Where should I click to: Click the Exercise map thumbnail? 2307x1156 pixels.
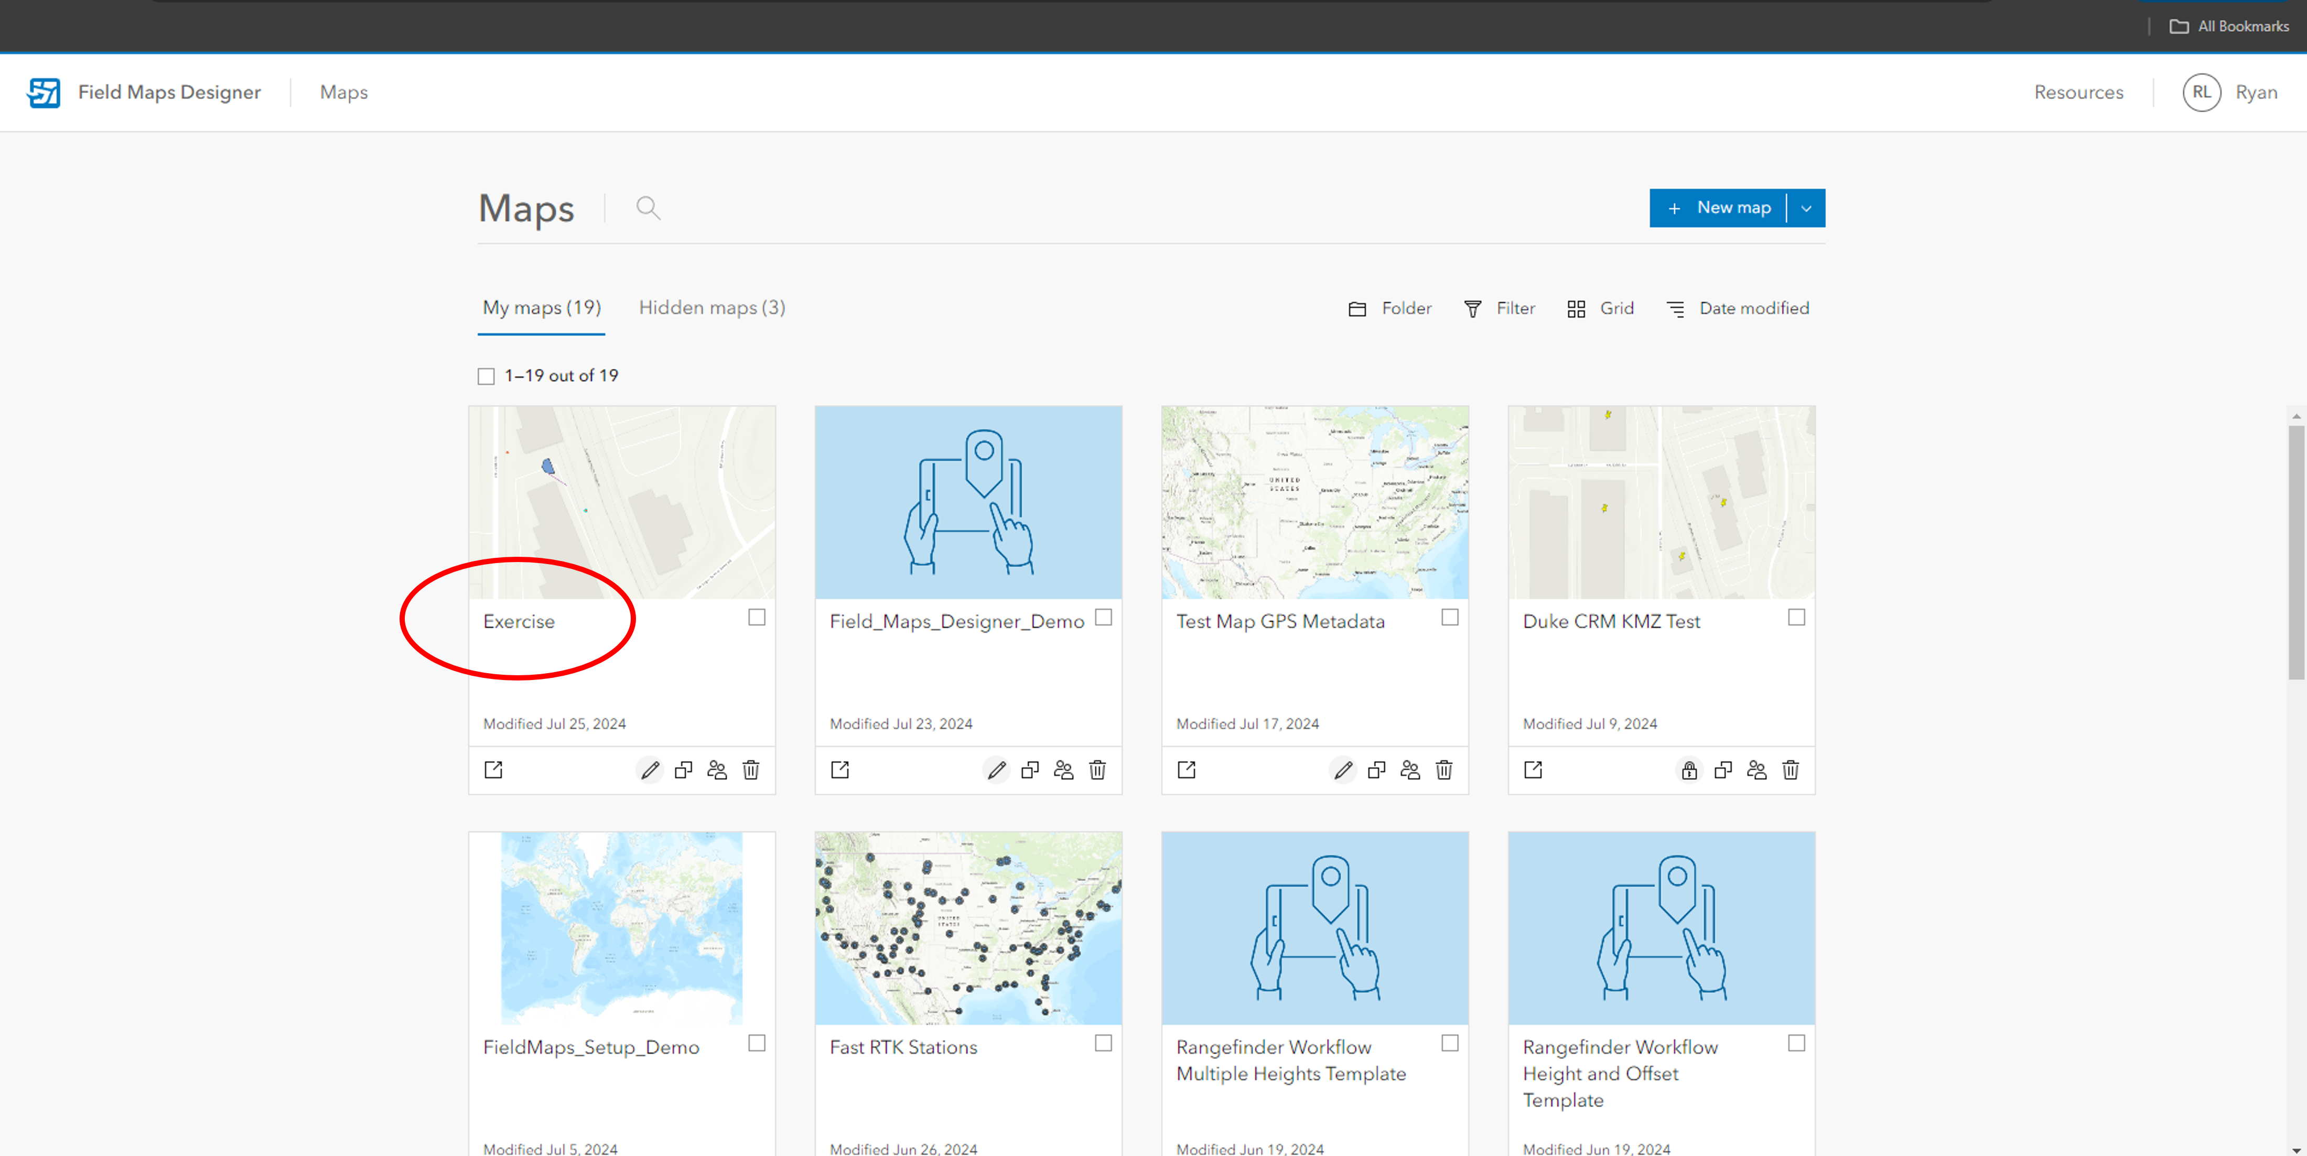[x=622, y=502]
